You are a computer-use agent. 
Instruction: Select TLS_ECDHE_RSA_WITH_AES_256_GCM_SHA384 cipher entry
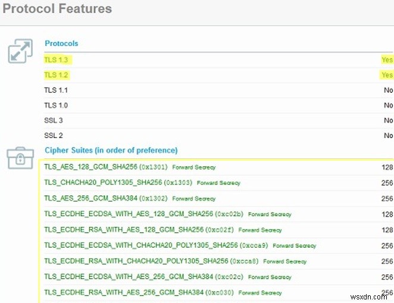click(124, 292)
